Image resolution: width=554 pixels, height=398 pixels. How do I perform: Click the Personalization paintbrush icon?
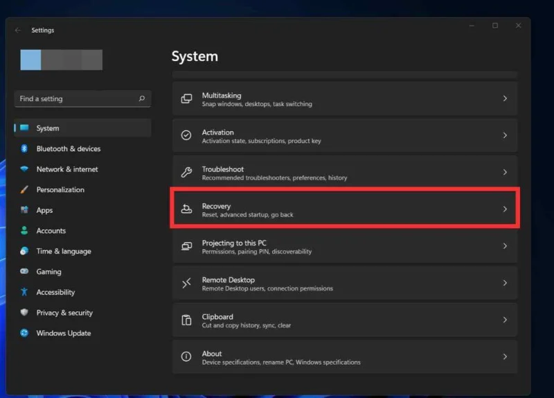[24, 189]
